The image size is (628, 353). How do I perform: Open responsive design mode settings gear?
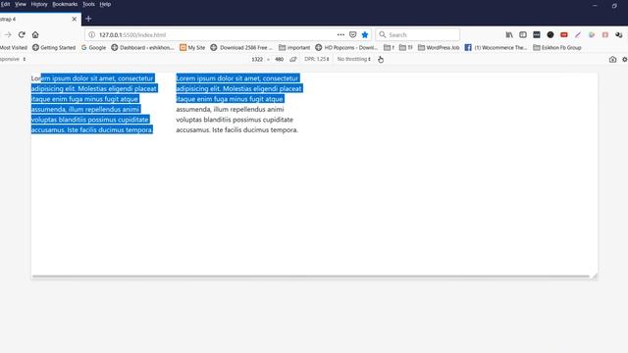(x=625, y=59)
